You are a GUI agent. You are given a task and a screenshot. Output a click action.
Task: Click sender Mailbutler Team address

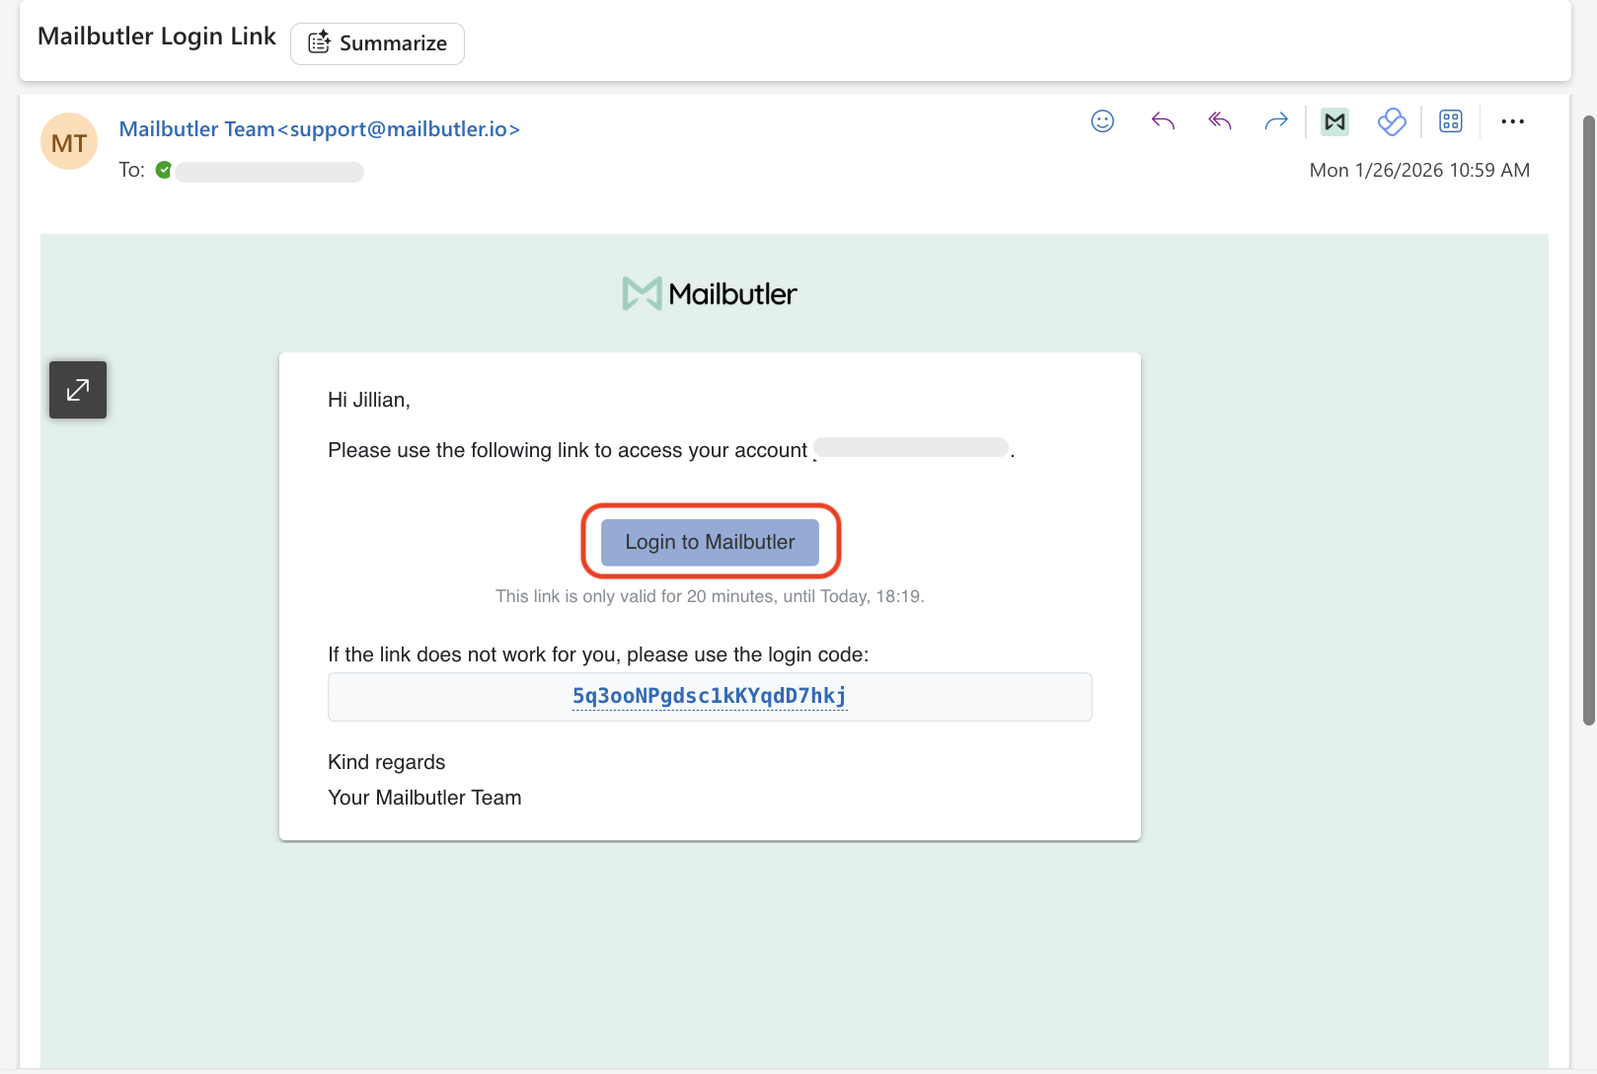319,129
